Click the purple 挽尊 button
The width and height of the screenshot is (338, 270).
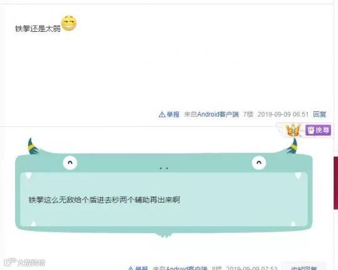318,130
